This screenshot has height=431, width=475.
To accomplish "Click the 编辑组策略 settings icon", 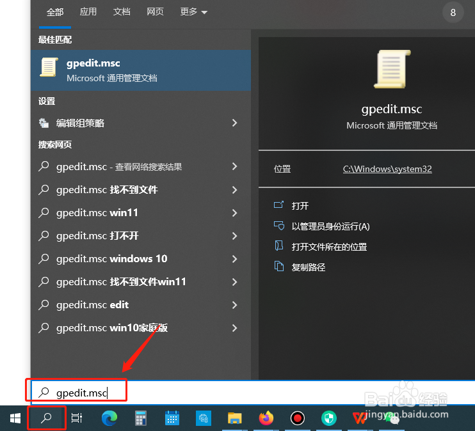I will [44, 123].
